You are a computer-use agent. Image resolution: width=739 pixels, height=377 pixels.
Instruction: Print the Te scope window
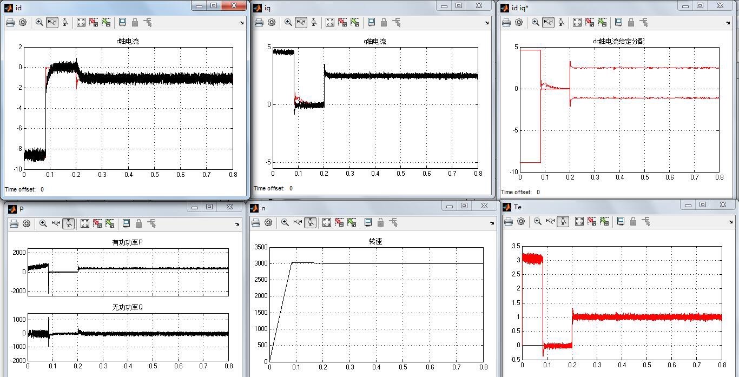508,221
